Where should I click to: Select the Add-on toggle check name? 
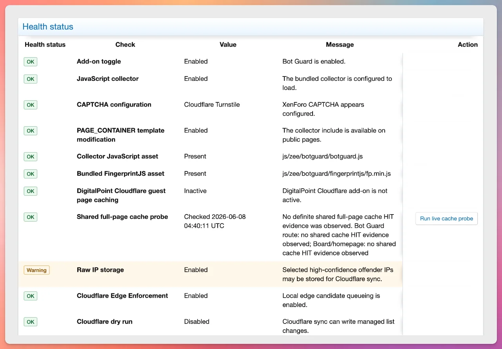99,61
